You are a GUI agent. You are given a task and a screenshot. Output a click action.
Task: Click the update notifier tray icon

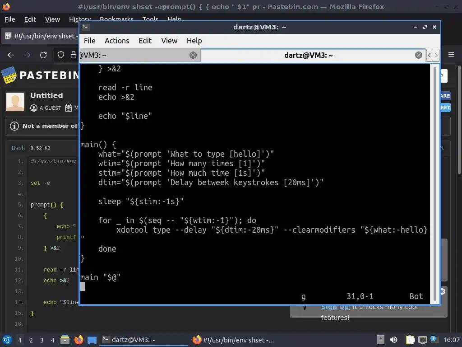[x=434, y=339]
